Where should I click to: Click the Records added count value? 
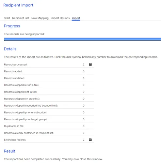[x=84, y=71]
